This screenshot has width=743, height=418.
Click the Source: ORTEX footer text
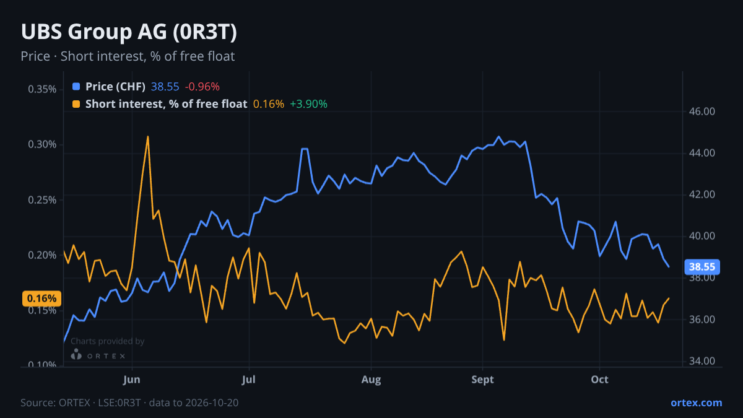(x=129, y=403)
